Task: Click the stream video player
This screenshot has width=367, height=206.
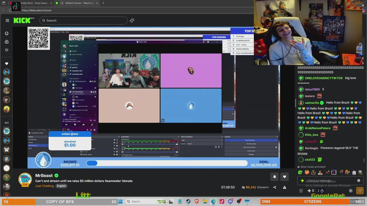Action: click(154, 97)
